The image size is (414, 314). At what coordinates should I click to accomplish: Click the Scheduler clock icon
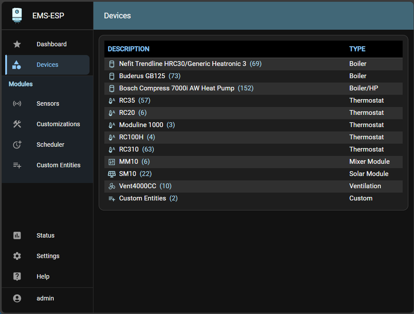(x=17, y=145)
